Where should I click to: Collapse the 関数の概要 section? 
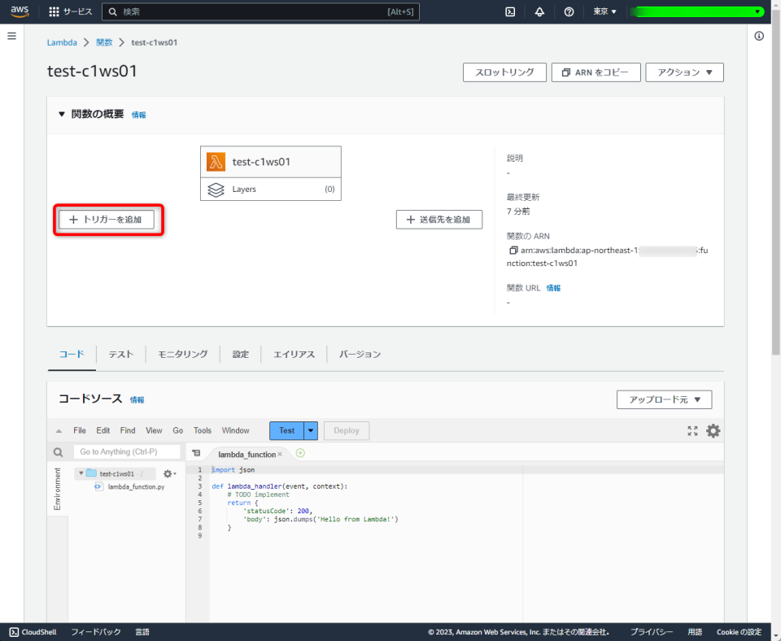tap(62, 114)
